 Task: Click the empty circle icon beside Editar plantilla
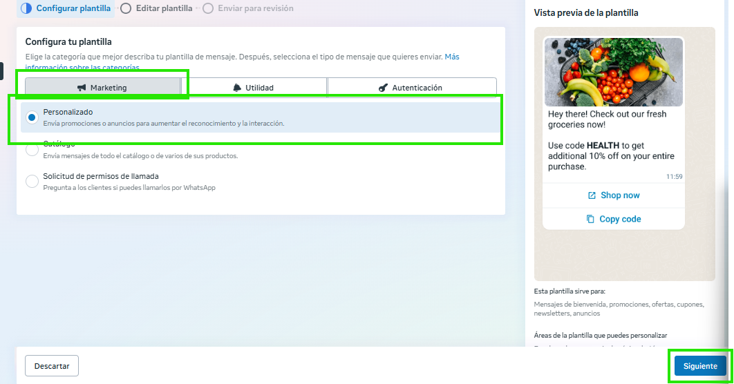tap(126, 8)
